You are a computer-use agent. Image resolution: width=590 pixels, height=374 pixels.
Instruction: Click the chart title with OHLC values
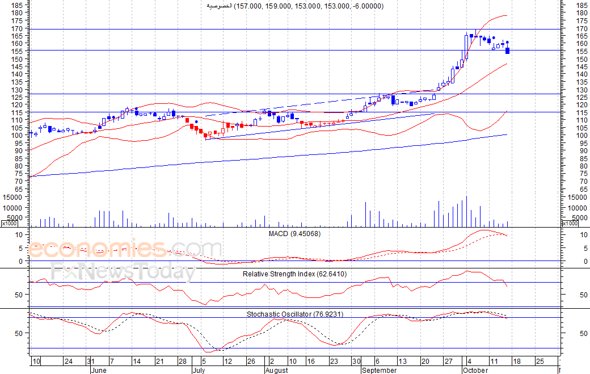(295, 6)
